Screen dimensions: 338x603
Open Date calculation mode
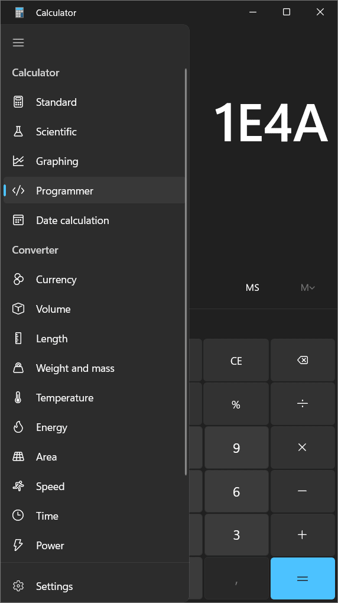click(x=94, y=221)
